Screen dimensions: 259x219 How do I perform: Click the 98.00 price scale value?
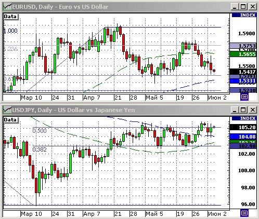coord(248,187)
